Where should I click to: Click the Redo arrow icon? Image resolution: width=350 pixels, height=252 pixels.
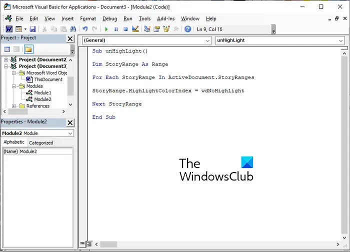pos(94,29)
